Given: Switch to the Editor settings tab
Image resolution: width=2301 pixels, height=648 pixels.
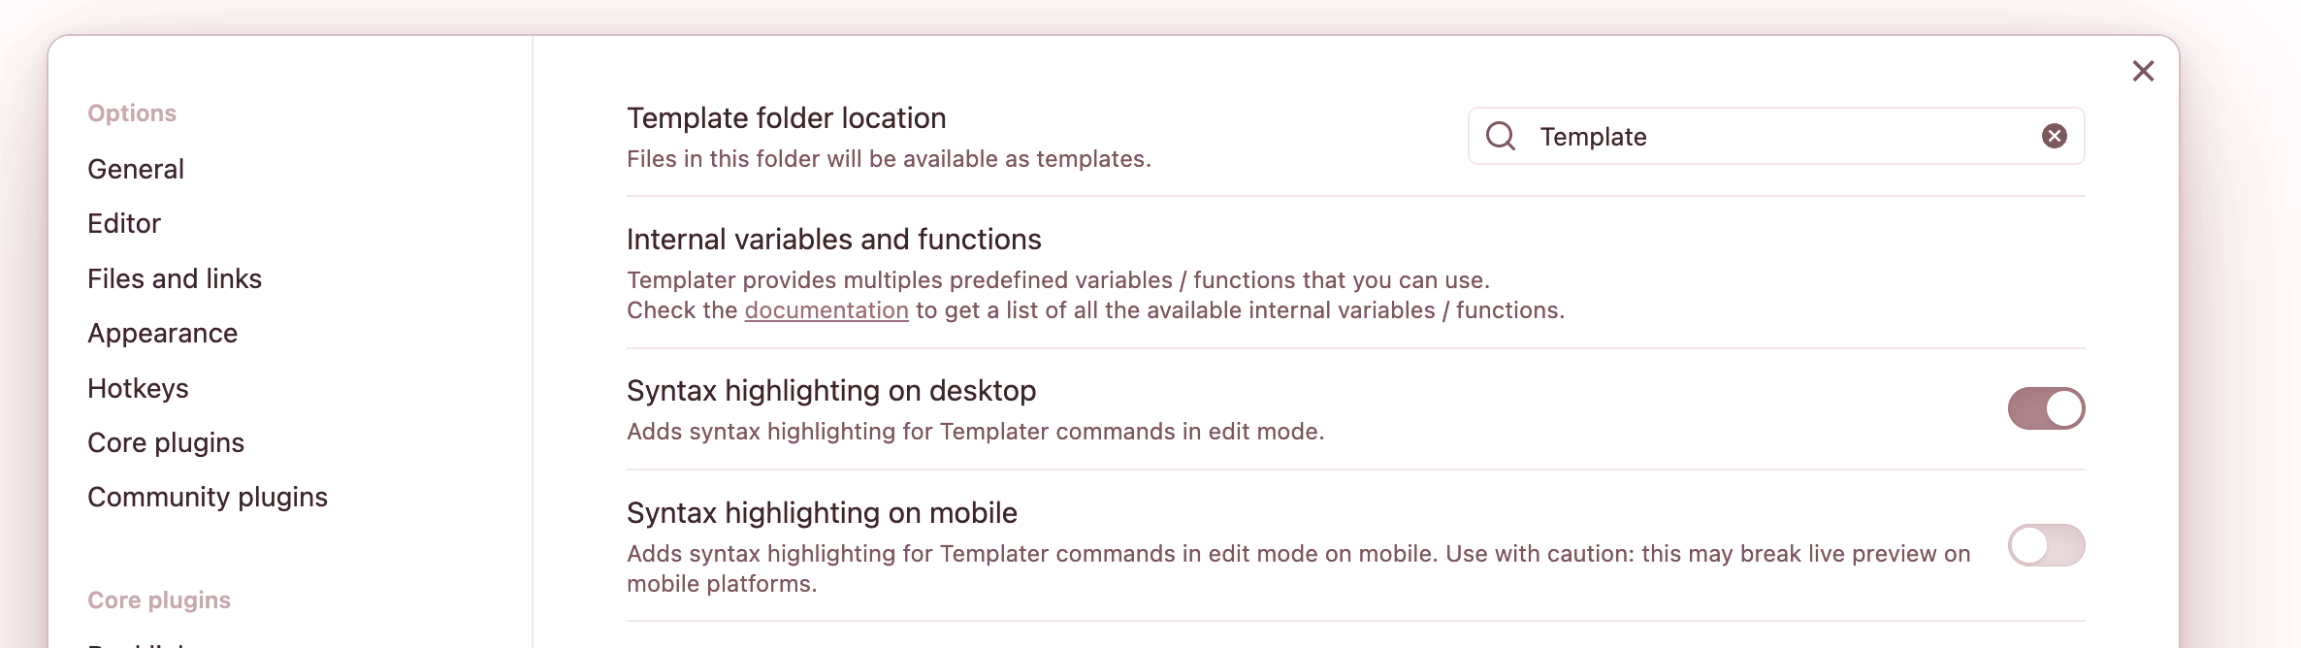Looking at the screenshot, I should (124, 224).
